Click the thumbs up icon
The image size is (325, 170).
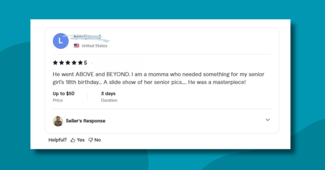73,140
